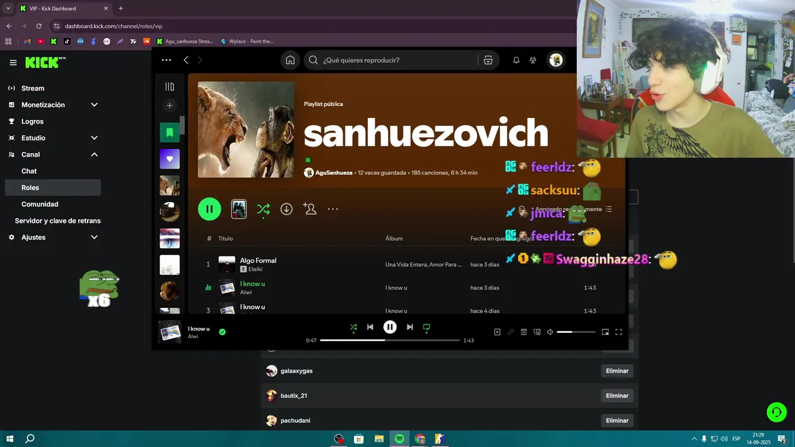
Task: Open Now Playing view icon
Action: 497,332
